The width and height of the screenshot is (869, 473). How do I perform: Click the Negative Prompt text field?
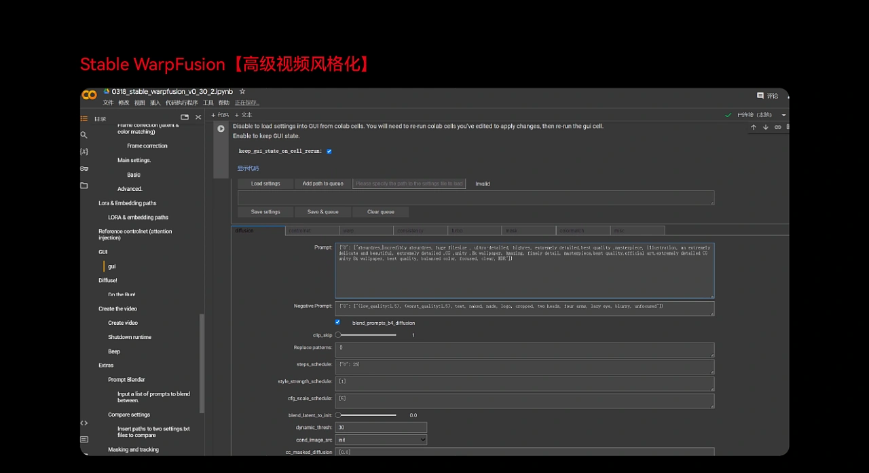[x=524, y=309]
